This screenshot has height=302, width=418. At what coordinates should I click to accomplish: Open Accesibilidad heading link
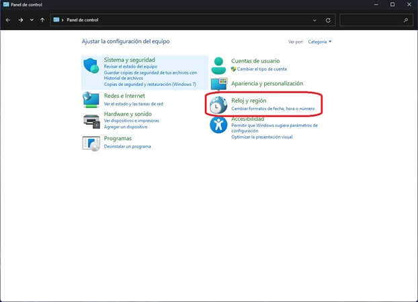click(248, 119)
